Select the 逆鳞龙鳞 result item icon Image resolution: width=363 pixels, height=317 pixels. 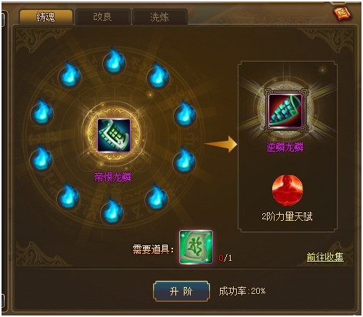[285, 110]
